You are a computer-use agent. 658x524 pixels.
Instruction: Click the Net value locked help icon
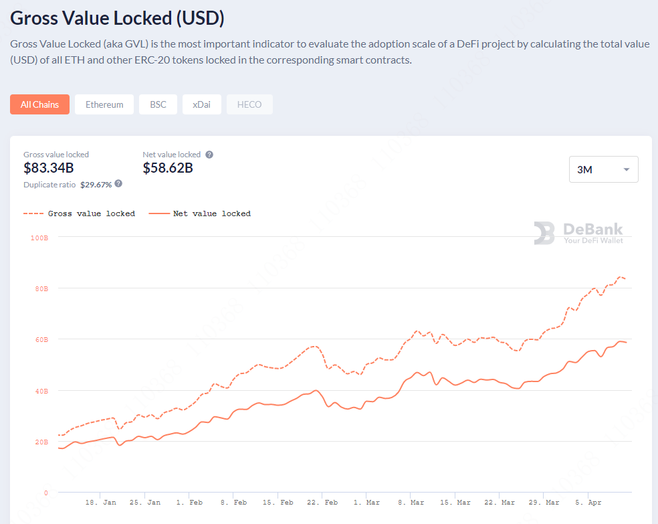(209, 155)
